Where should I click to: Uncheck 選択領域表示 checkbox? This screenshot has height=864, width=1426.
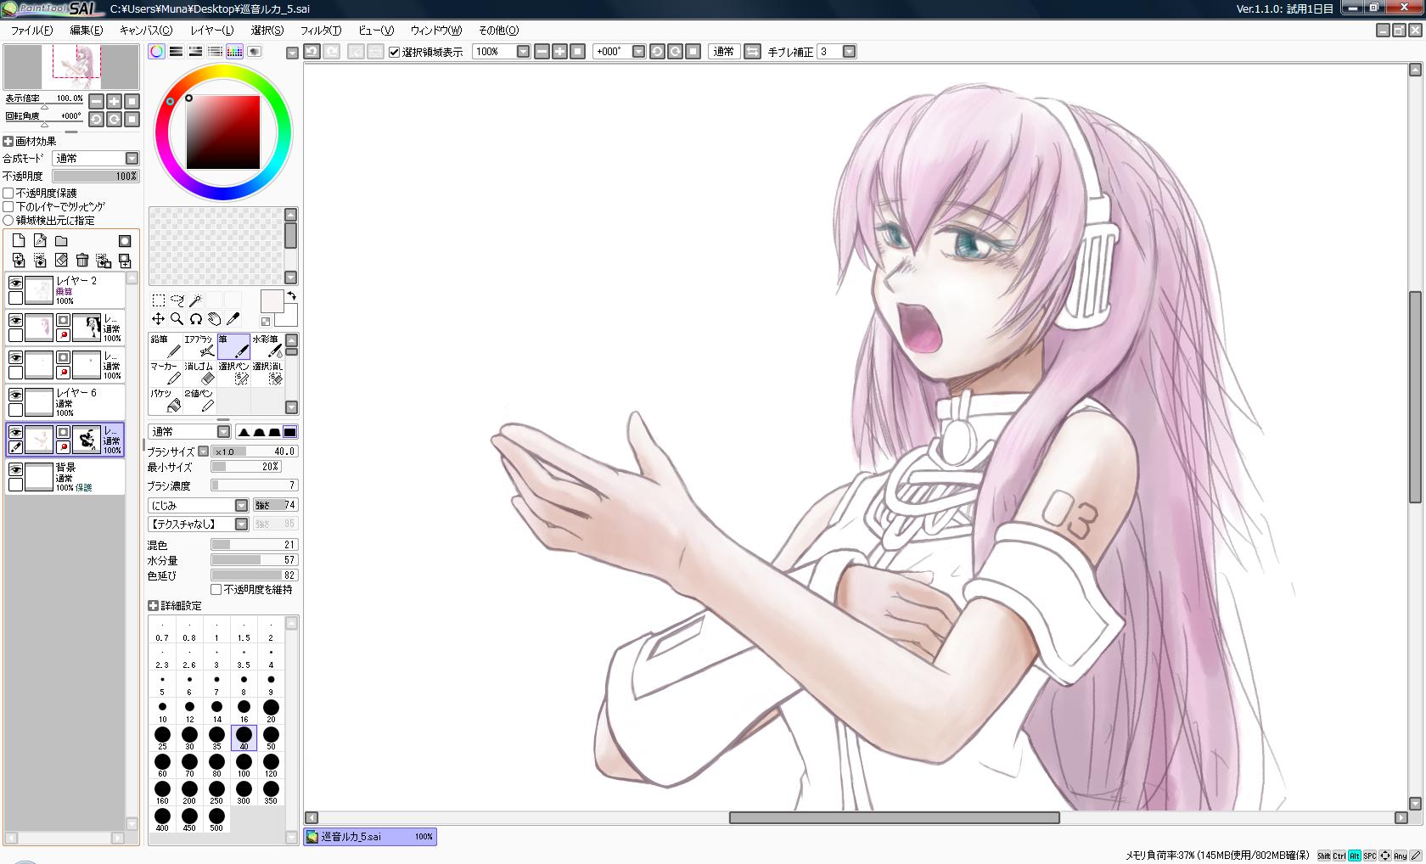[394, 52]
